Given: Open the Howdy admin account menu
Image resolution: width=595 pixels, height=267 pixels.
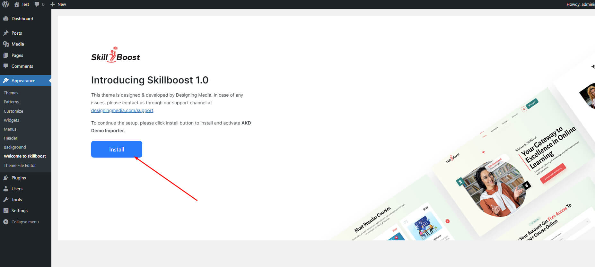Looking at the screenshot, I should click(581, 4).
